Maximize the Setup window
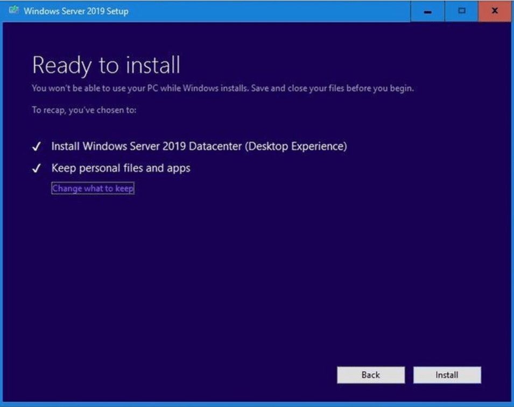This screenshot has width=514, height=407. tap(461, 11)
